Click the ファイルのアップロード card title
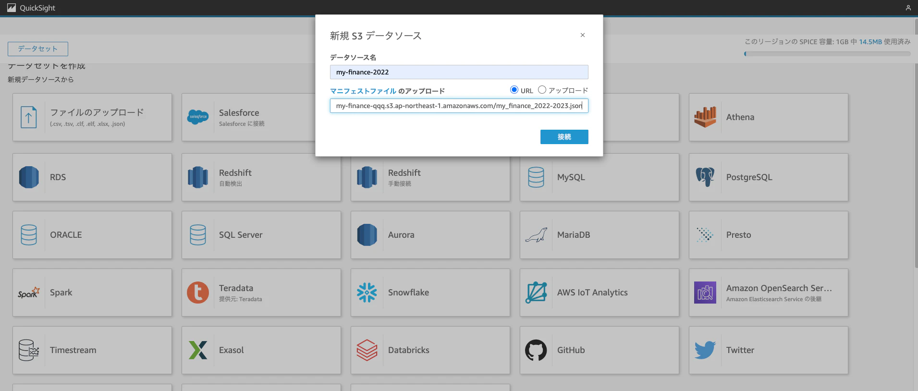 pos(97,112)
